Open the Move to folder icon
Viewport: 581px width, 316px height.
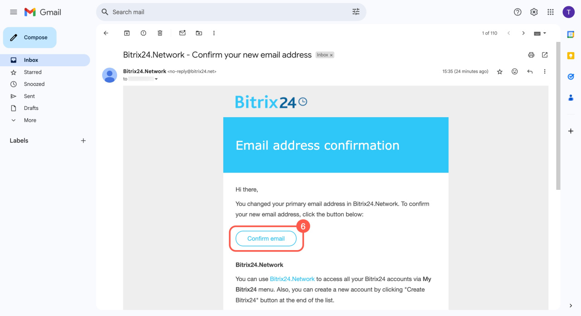[x=199, y=33]
